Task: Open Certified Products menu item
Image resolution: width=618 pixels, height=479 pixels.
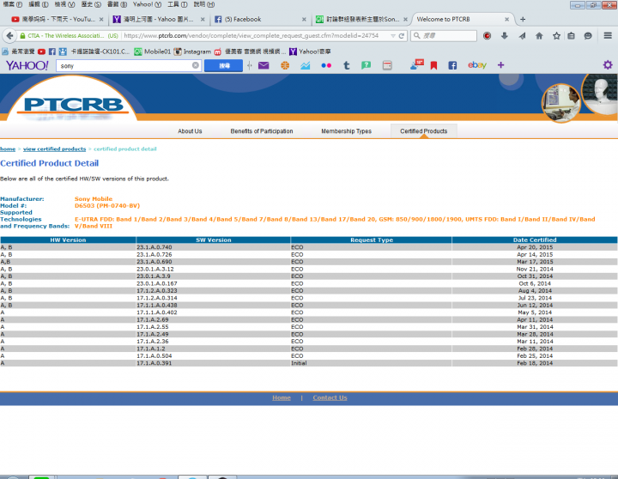Action: 424,131
